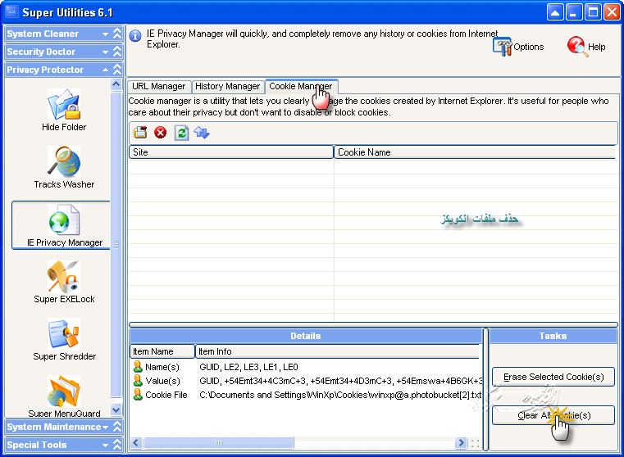This screenshot has height=457, width=624.
Task: Click the blue info icon beside the description
Action: click(135, 36)
